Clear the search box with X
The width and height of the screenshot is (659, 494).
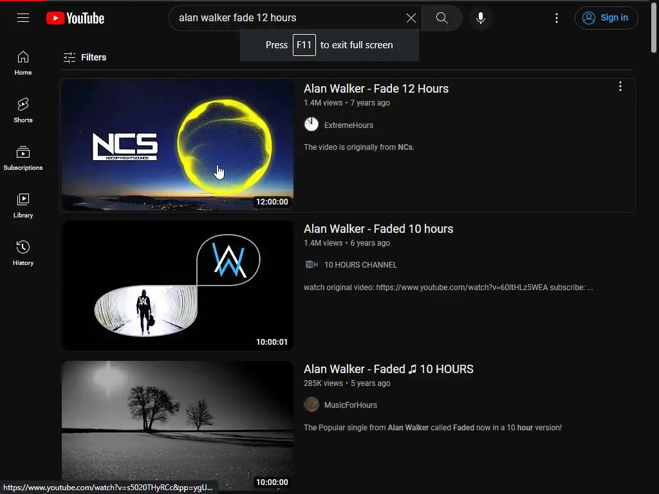[411, 18]
